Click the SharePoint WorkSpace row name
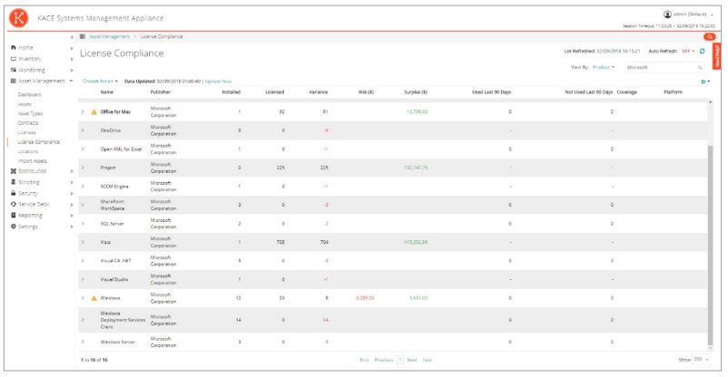This screenshot has width=728, height=377. tap(113, 205)
